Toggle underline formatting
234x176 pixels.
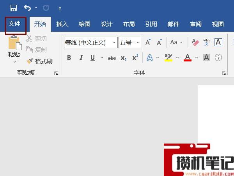point(93,57)
